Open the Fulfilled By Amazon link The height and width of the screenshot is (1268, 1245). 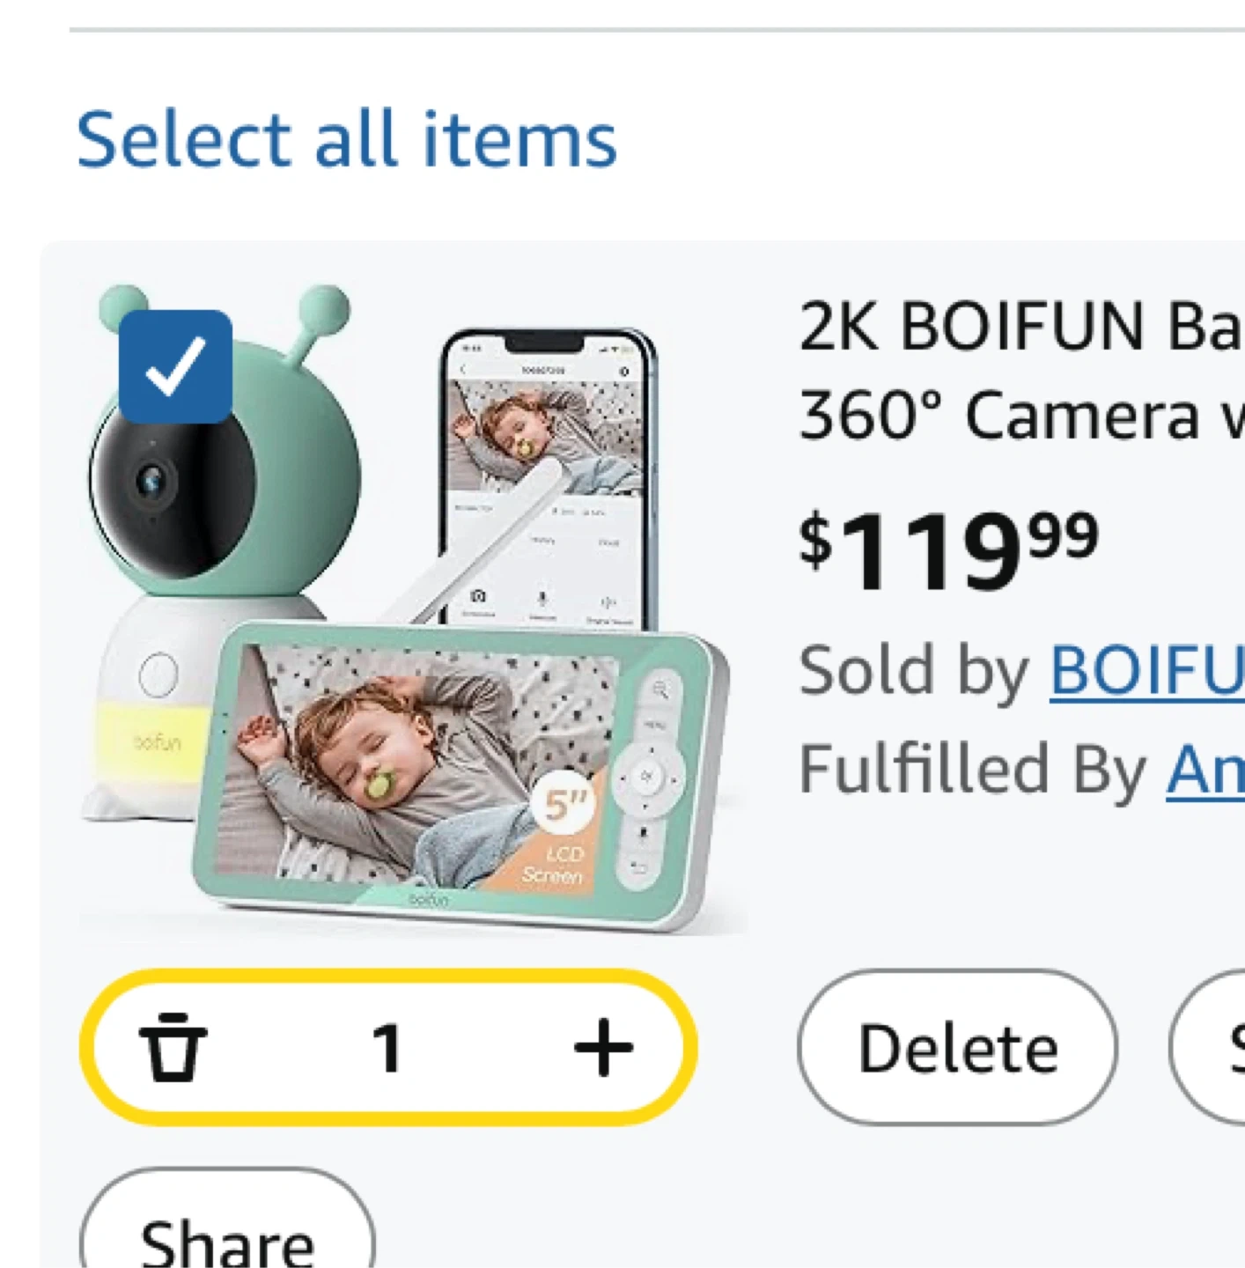(x=1204, y=770)
